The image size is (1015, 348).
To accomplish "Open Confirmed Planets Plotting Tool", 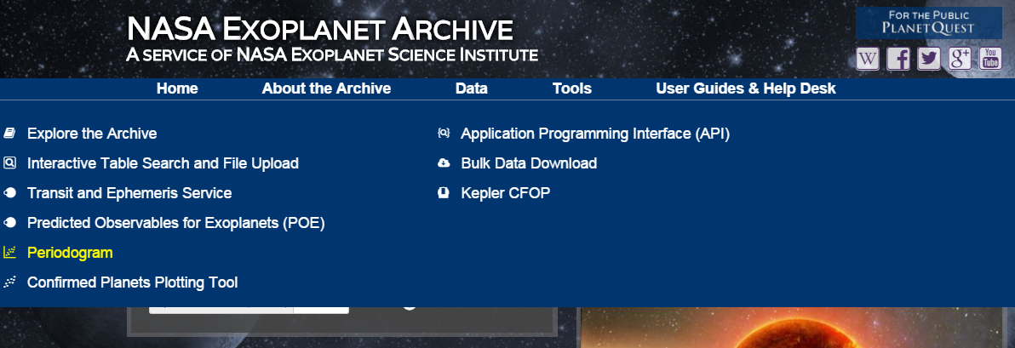I will [x=133, y=282].
